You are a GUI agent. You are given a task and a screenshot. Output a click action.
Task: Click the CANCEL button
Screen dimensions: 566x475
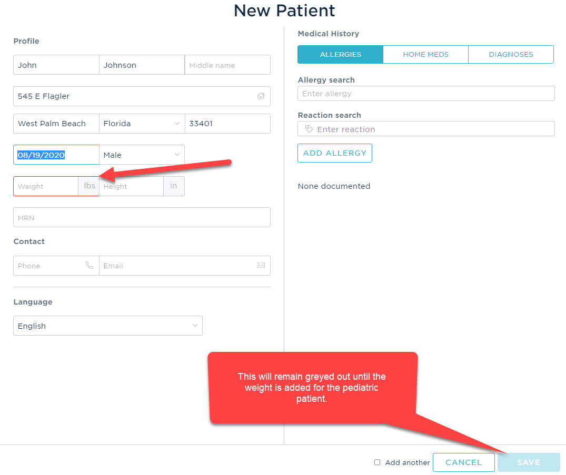463,462
